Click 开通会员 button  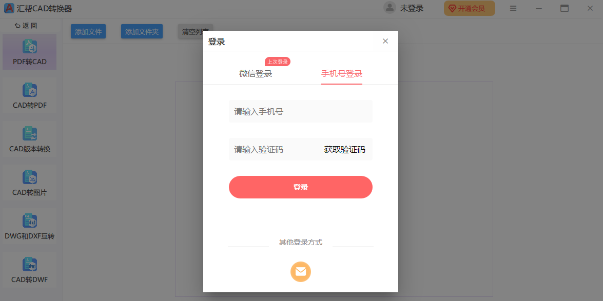click(470, 8)
